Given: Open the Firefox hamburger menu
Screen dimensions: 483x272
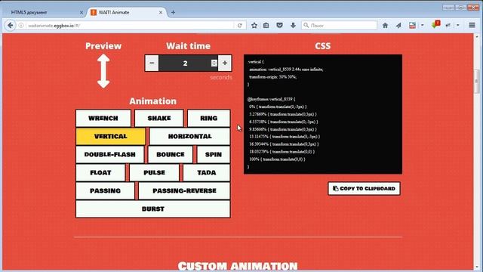Looking at the screenshot, I should 472,25.
